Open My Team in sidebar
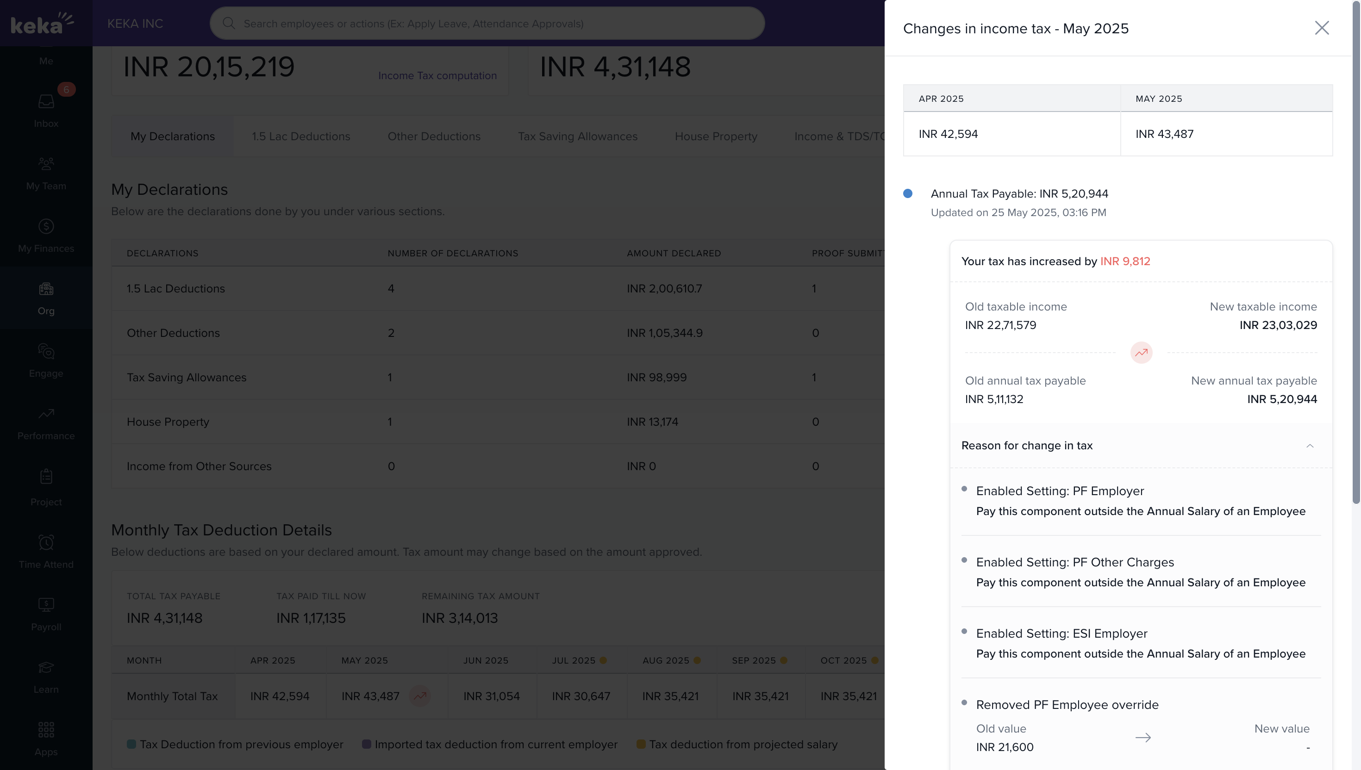This screenshot has height=770, width=1361. [x=46, y=164]
